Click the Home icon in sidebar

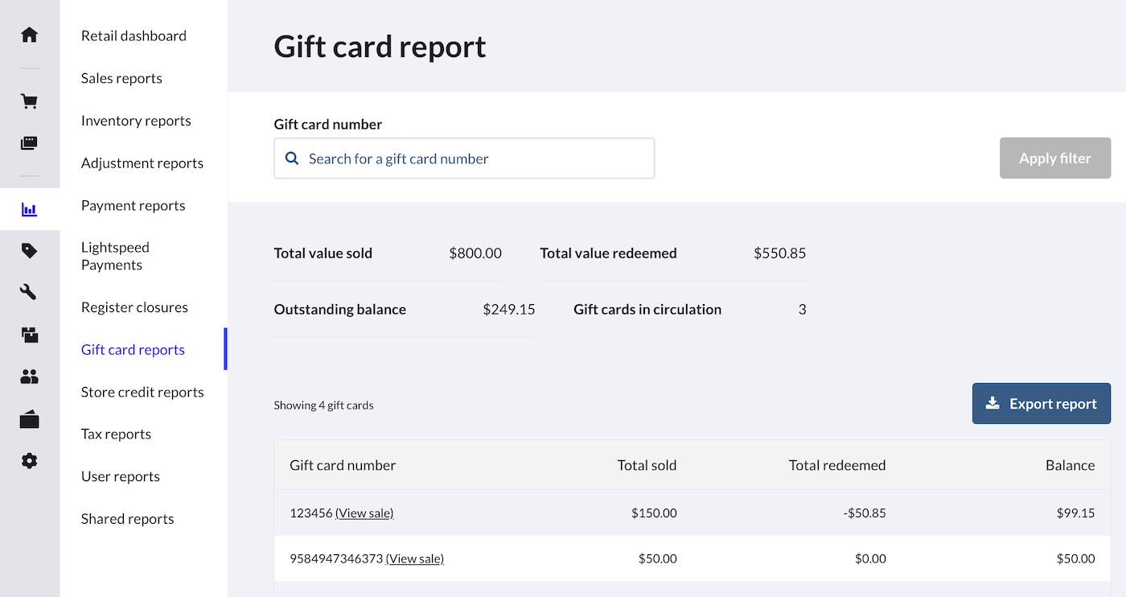click(30, 35)
